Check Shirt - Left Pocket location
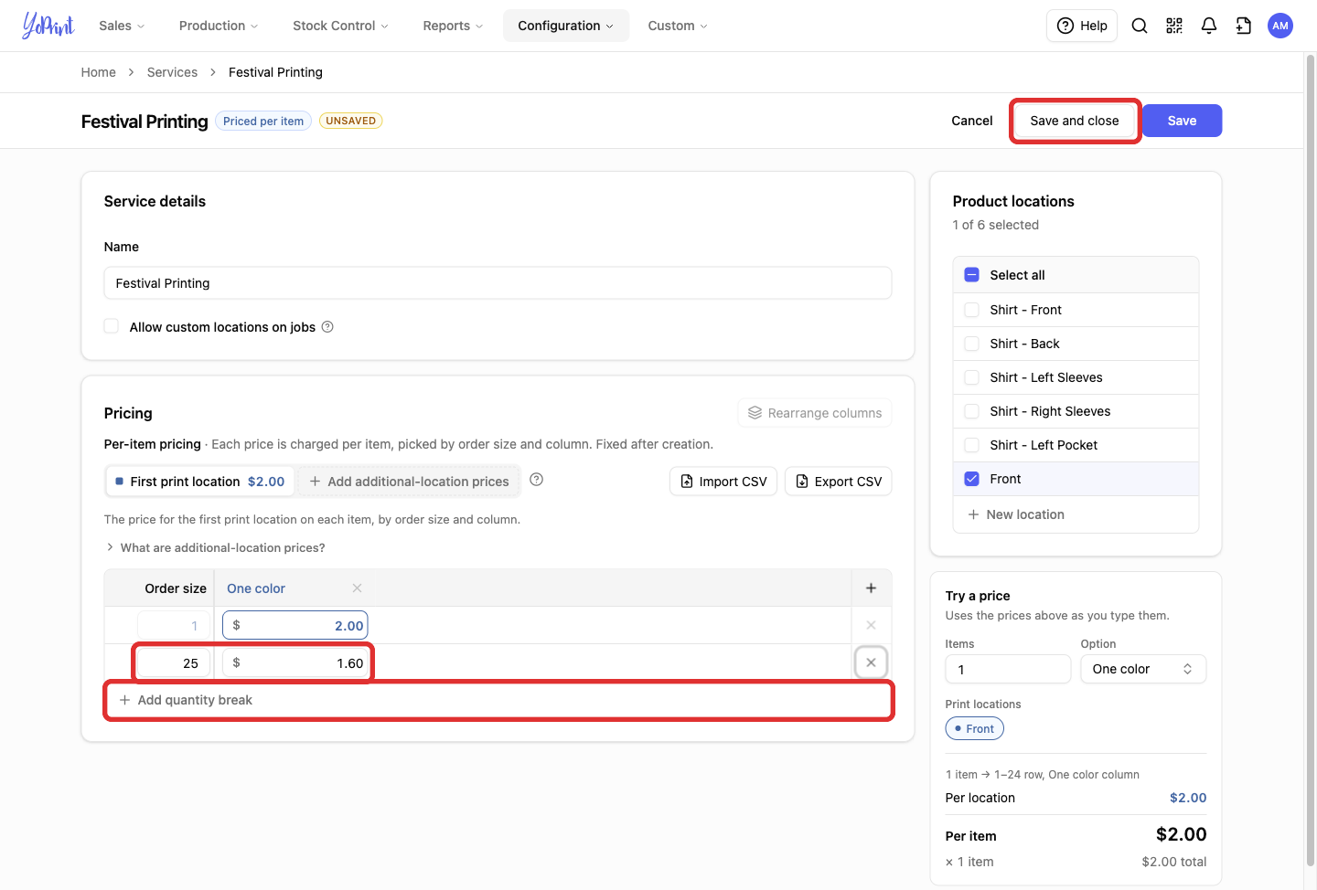1317x890 pixels. pyautogui.click(x=972, y=445)
